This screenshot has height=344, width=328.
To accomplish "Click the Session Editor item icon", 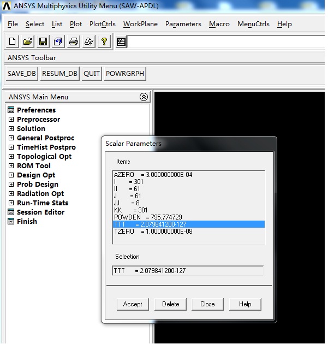I will point(11,212).
